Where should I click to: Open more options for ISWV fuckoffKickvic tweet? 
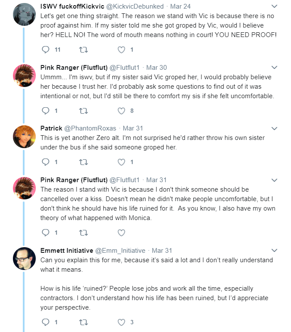tap(274, 6)
